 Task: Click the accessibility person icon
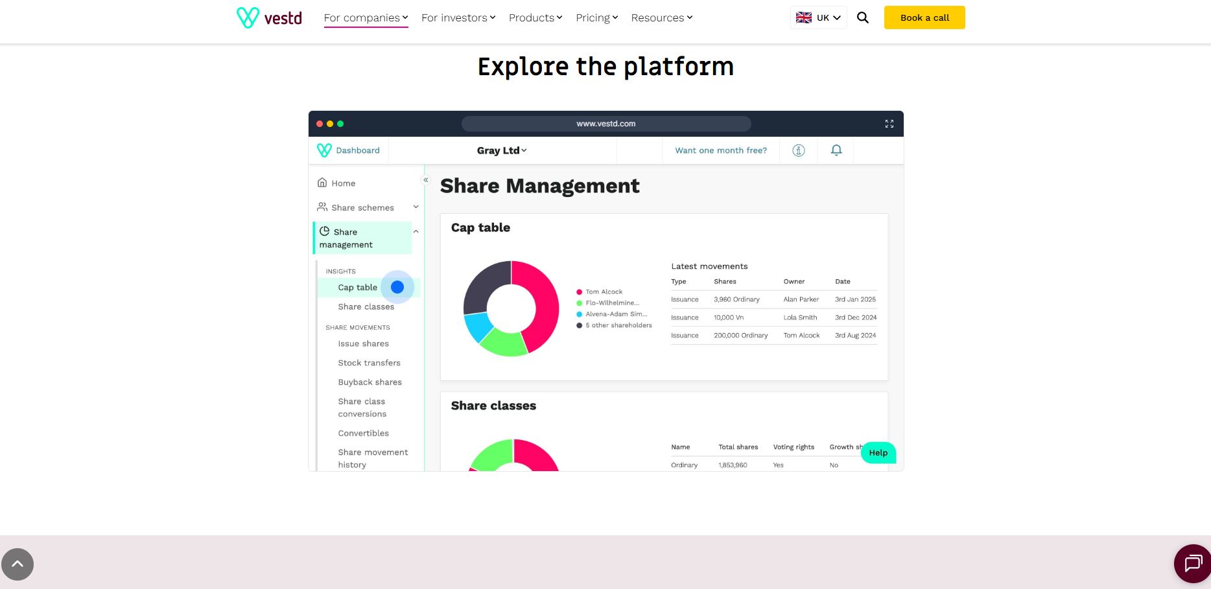[799, 150]
